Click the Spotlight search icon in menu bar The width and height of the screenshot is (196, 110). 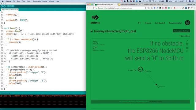click(x=187, y=1)
